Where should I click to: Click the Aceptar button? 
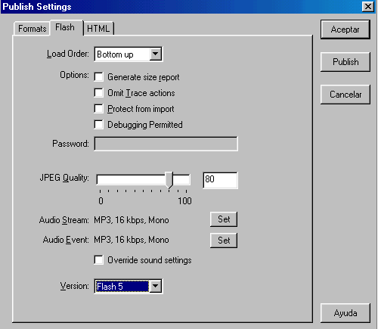(x=345, y=29)
